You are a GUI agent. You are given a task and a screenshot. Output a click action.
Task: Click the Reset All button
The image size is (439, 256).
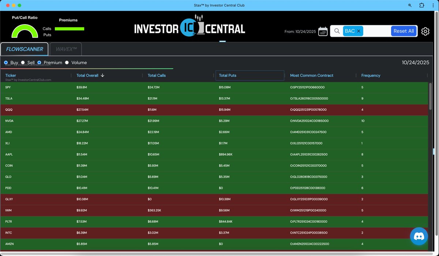click(404, 31)
